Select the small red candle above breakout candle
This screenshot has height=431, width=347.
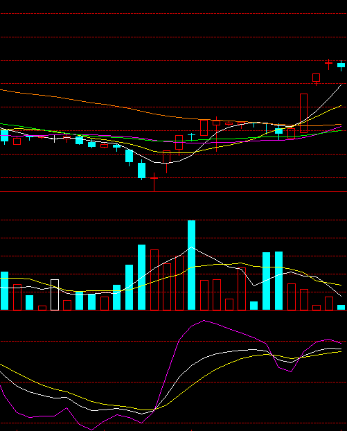coord(317,78)
